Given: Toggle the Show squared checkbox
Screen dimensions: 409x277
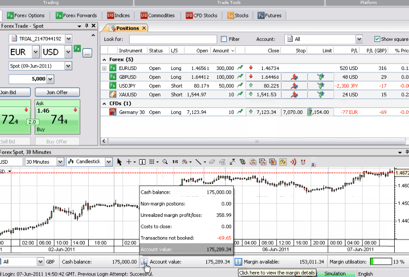Looking at the screenshot, I should click(377, 39).
